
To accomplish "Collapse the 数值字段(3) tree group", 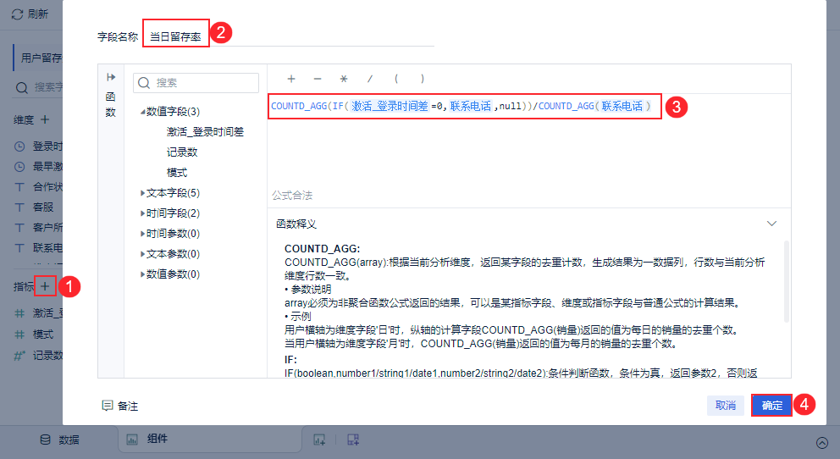I will point(142,112).
